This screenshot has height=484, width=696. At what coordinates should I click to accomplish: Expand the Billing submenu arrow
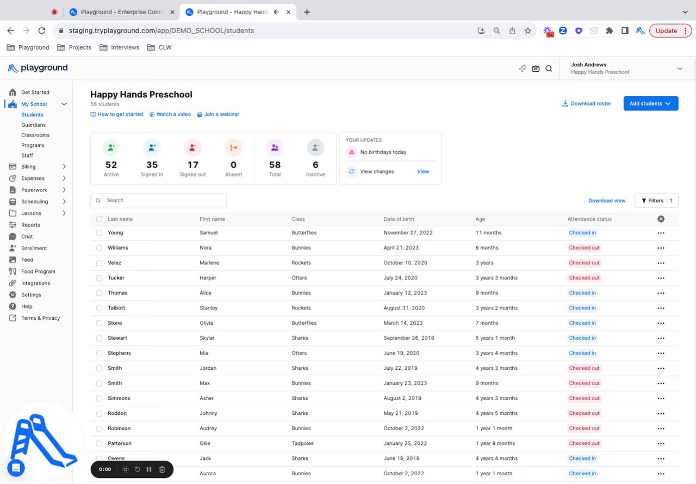[64, 167]
